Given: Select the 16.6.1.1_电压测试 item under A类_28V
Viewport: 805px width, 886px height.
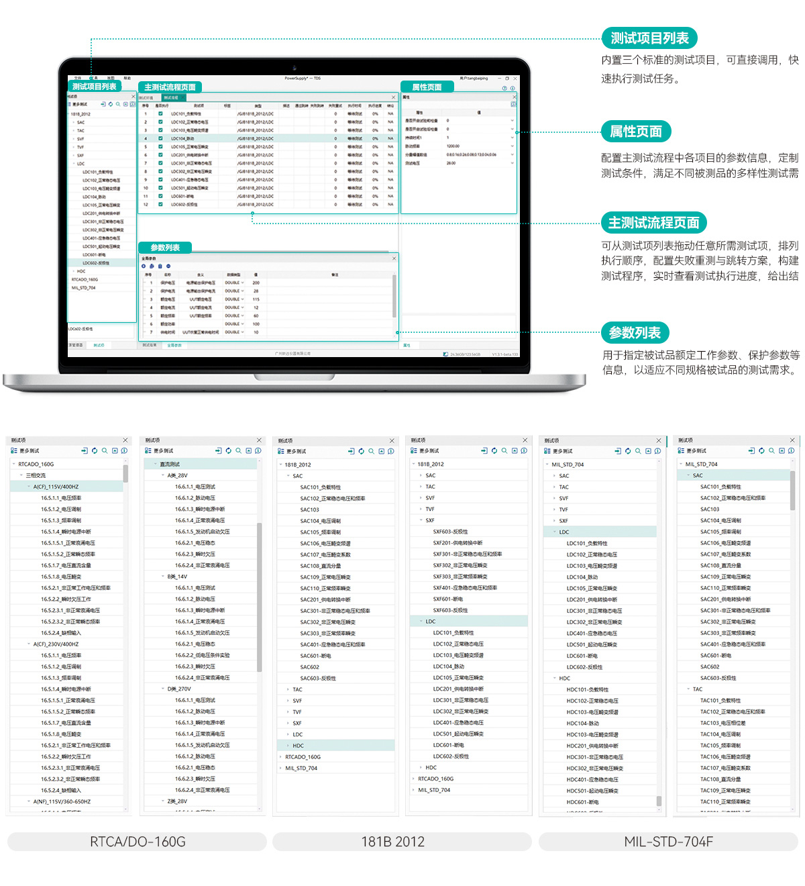Looking at the screenshot, I should (195, 487).
